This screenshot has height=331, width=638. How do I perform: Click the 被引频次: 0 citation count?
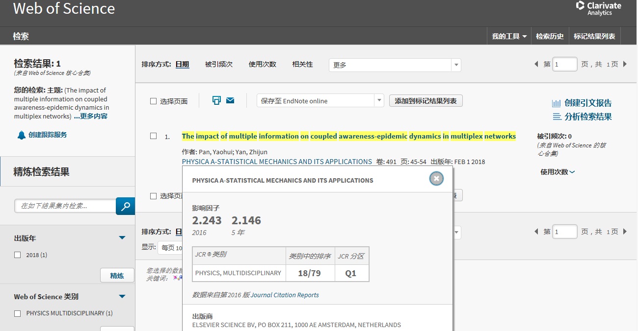click(554, 136)
